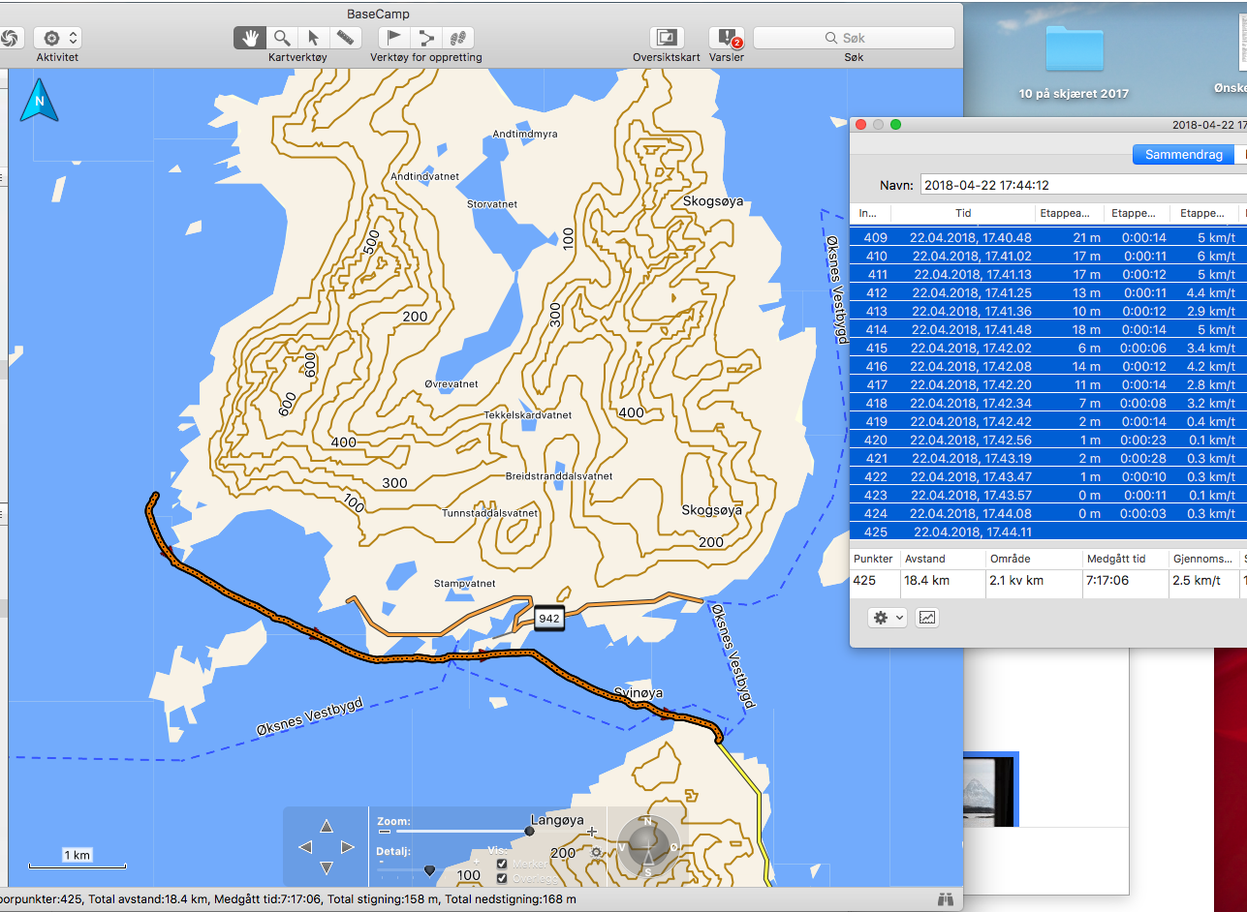
Task: Select the Zoom magnifier map tool
Action: coord(281,38)
